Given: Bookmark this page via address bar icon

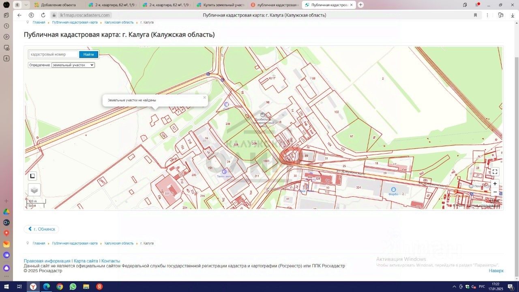Looking at the screenshot, I should point(475,15).
